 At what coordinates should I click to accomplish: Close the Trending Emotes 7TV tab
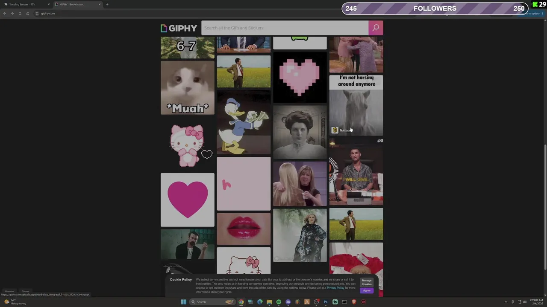tap(48, 4)
